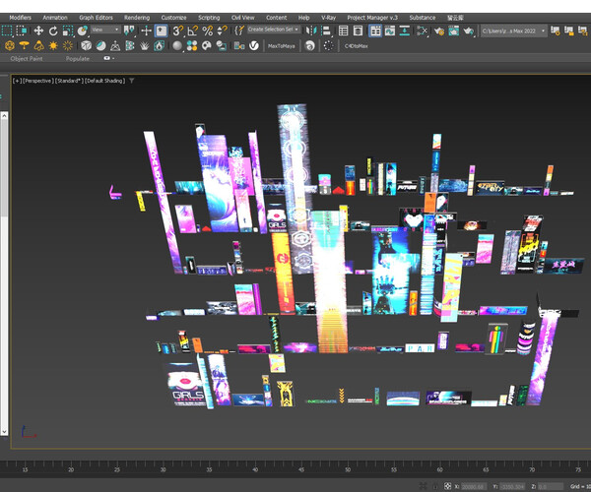
Task: Click teal download-arrow icon beside Curve Editor
Action: pos(405,31)
